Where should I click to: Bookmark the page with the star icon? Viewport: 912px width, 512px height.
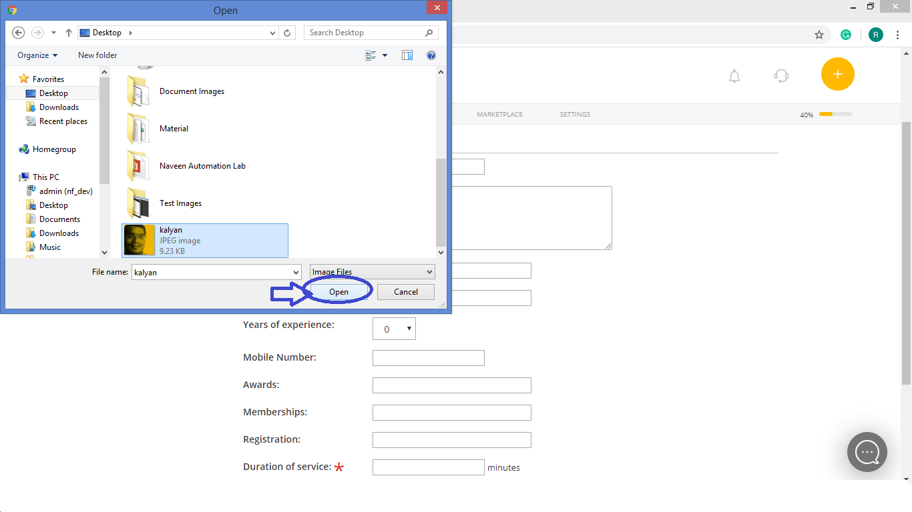click(819, 33)
